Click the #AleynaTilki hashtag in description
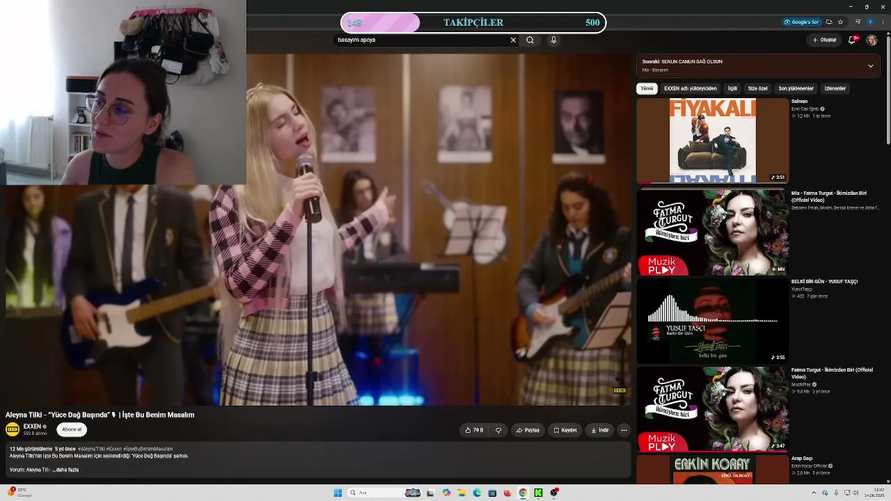This screenshot has height=501, width=891. [x=91, y=449]
